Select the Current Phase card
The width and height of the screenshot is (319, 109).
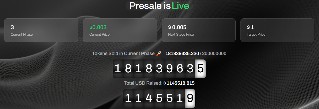pos(41,30)
